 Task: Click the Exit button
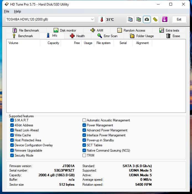(x=179, y=19)
